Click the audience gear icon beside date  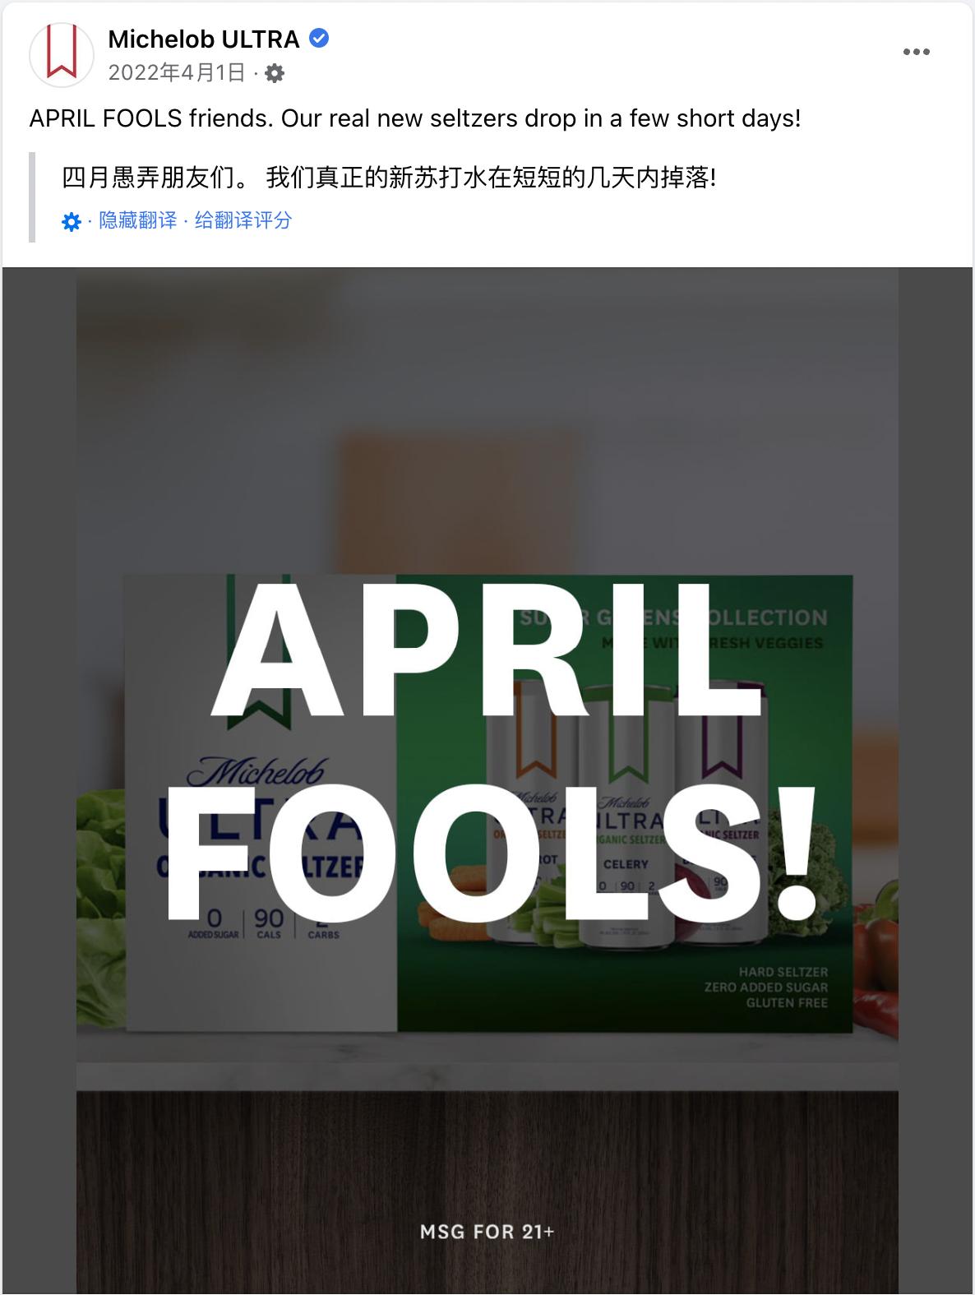point(275,73)
